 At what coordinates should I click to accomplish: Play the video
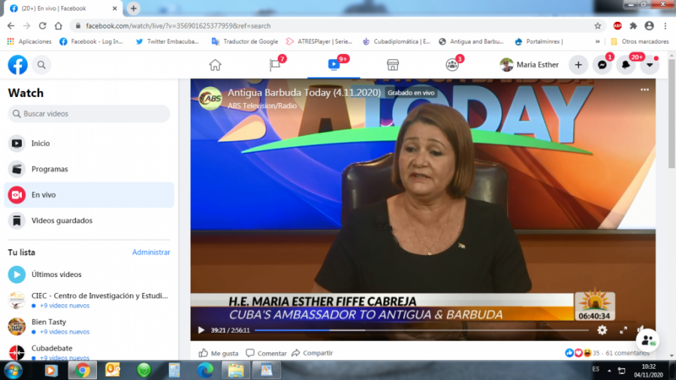pyautogui.click(x=201, y=330)
